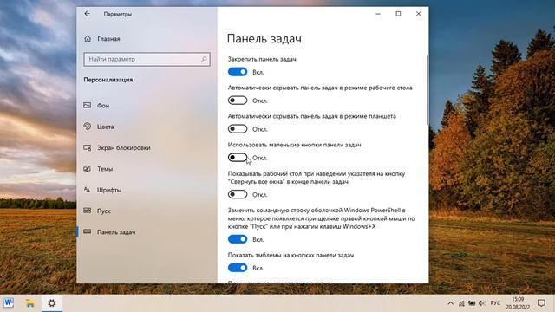This screenshot has height=312, width=555.
Task: Maximize the Параметры window
Action: [x=398, y=14]
